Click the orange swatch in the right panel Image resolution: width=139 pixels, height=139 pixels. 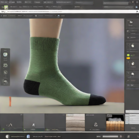point(128,58)
